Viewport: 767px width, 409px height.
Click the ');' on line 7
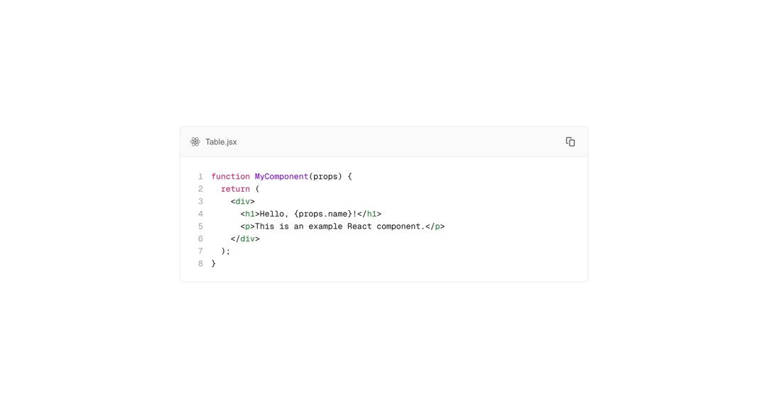click(x=226, y=251)
